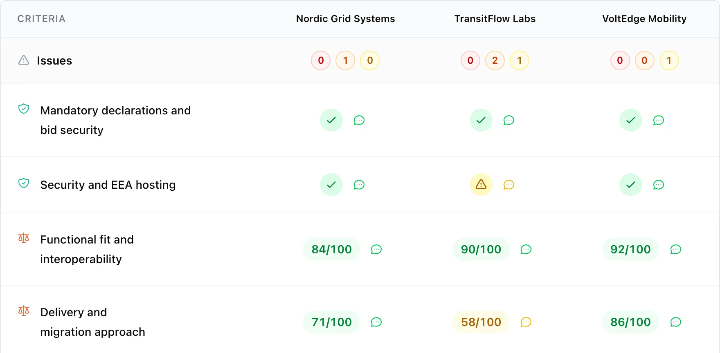The width and height of the screenshot is (720, 353).
Task: Select Nordic Grid Systems yellow issue count
Action: pos(370,60)
